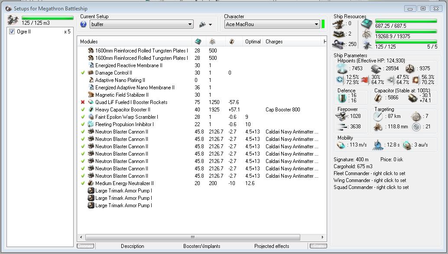Click the Adaptive Nano Plating II icon

91,80
